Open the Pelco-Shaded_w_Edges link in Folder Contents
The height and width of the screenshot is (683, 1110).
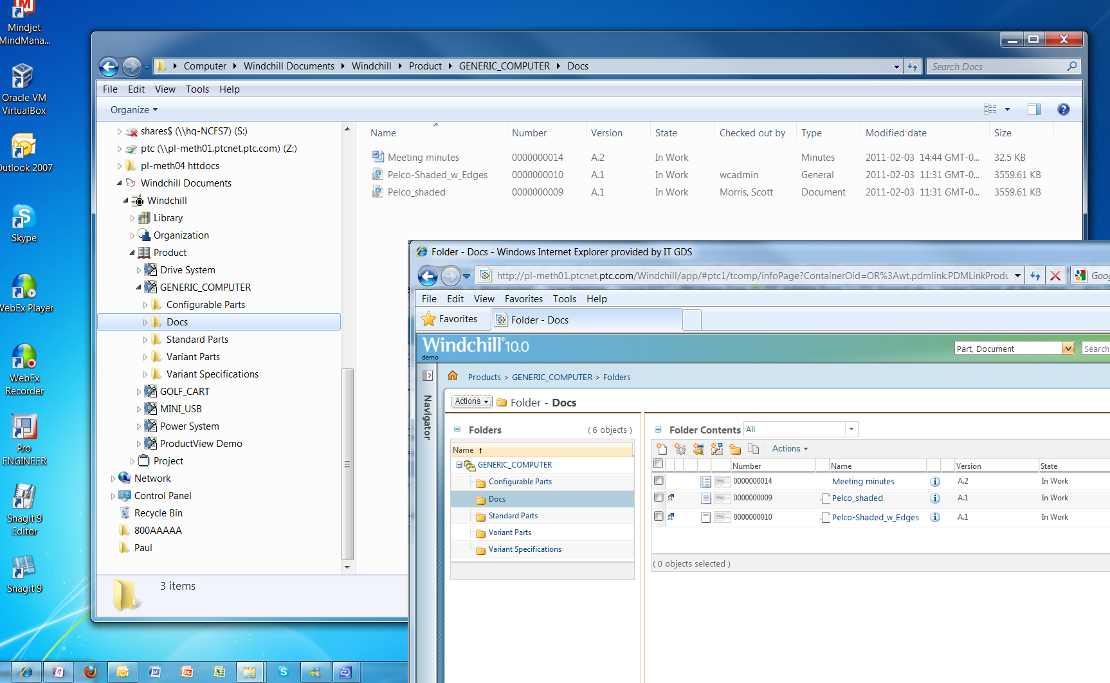click(875, 518)
